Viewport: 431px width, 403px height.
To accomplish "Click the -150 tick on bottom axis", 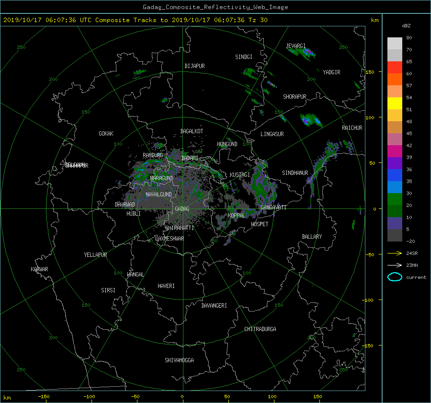I will pyautogui.click(x=44, y=397).
